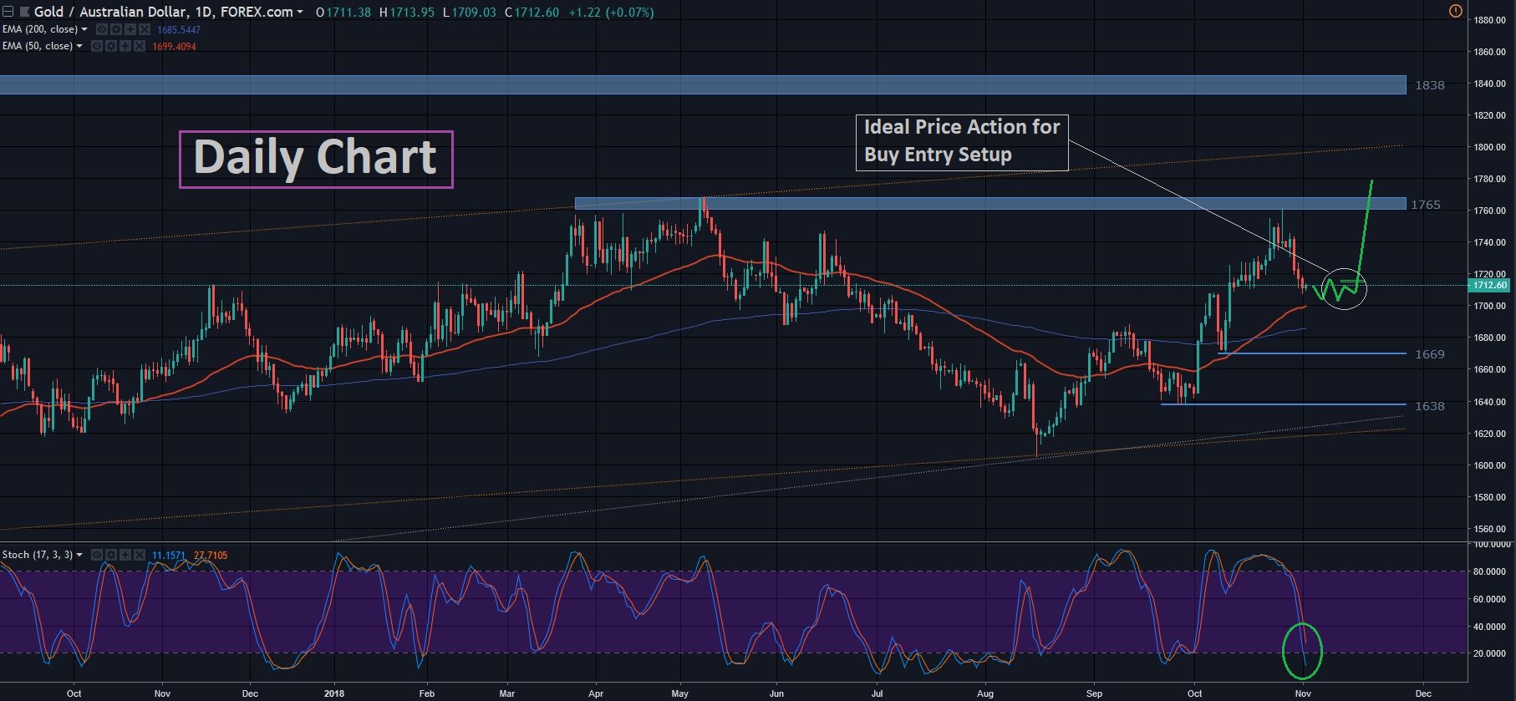The image size is (1516, 701).
Task: Expand the Gold / Australian Dollar symbol dropdown
Action: 300,13
